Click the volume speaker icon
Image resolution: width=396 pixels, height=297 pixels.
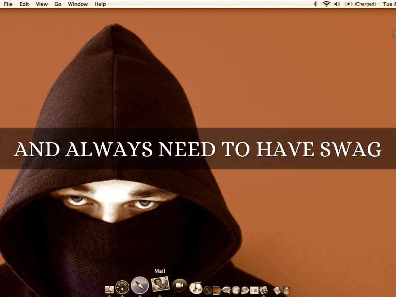(x=336, y=4)
